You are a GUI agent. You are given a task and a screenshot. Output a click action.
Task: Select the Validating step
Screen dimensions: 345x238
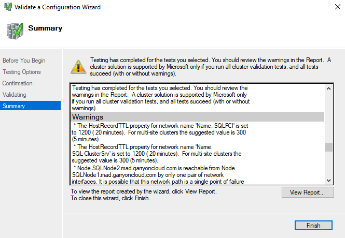[x=15, y=95]
